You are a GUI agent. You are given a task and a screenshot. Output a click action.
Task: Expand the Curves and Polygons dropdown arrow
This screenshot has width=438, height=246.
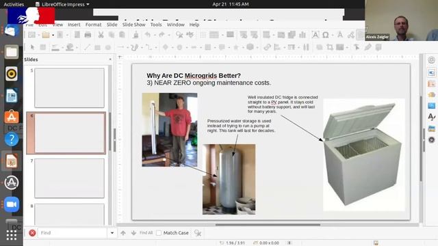pos(142,48)
